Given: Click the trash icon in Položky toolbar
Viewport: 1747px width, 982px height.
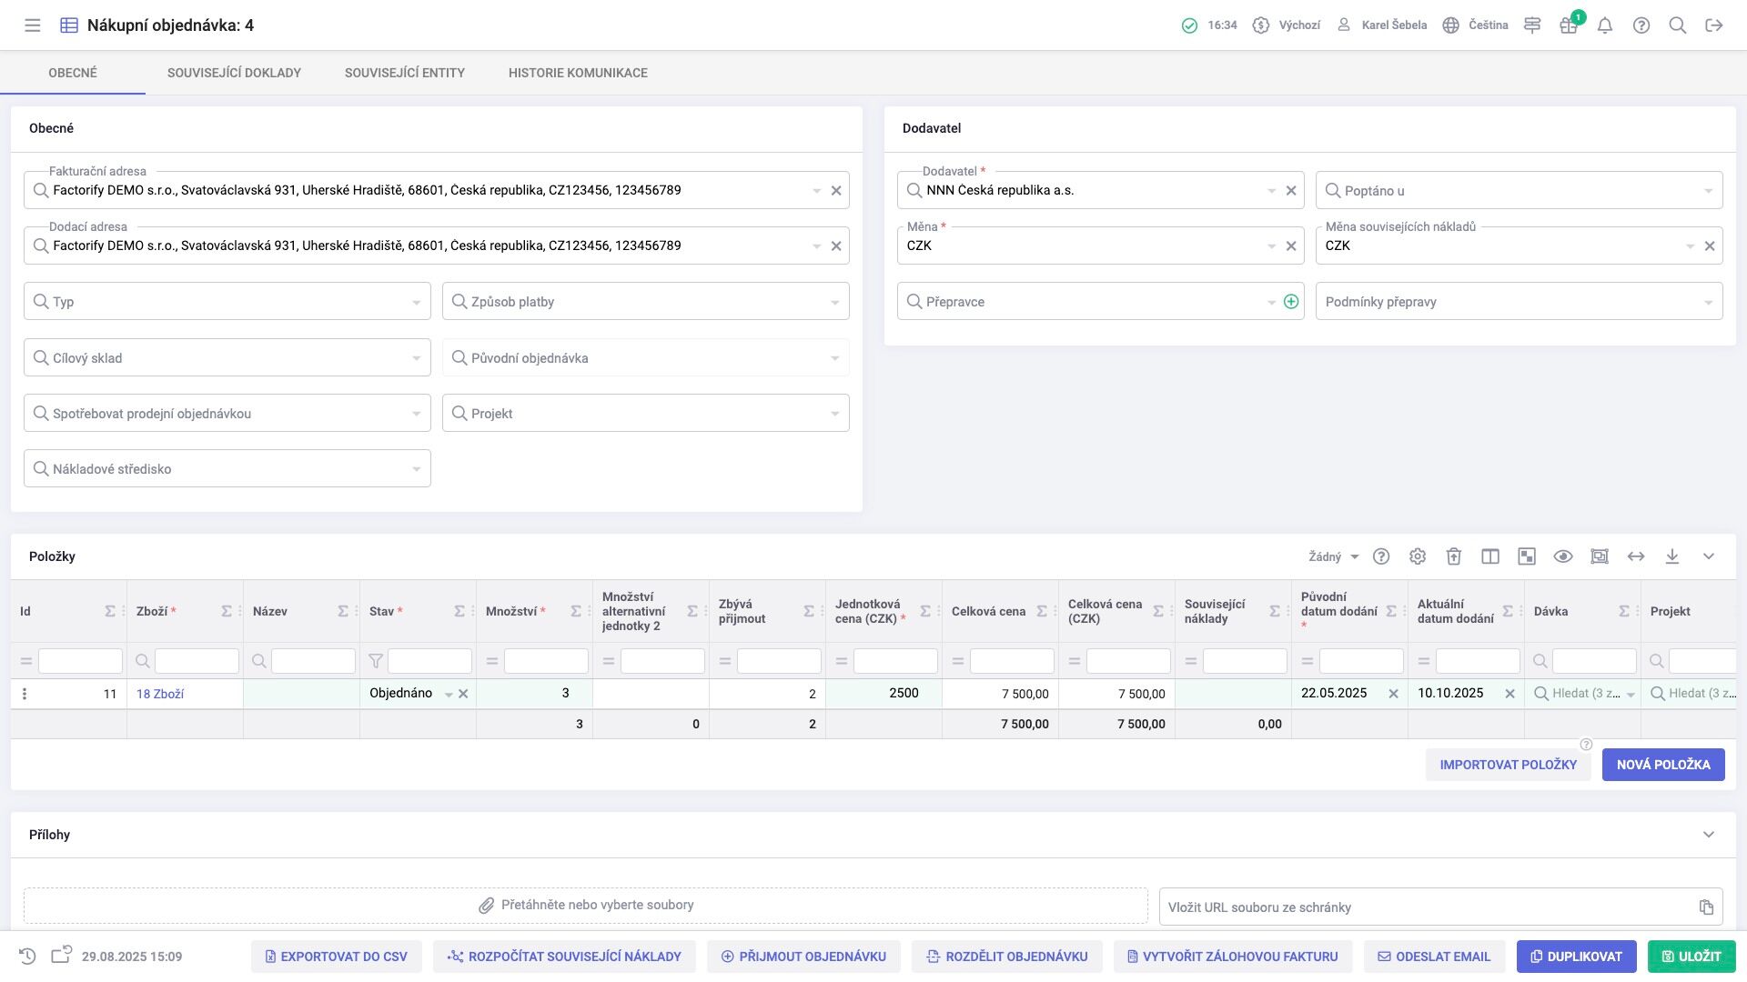Looking at the screenshot, I should (x=1454, y=556).
